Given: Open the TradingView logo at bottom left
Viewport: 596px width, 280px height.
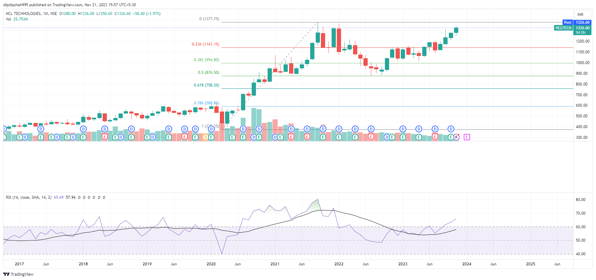Looking at the screenshot, I should click(19, 274).
